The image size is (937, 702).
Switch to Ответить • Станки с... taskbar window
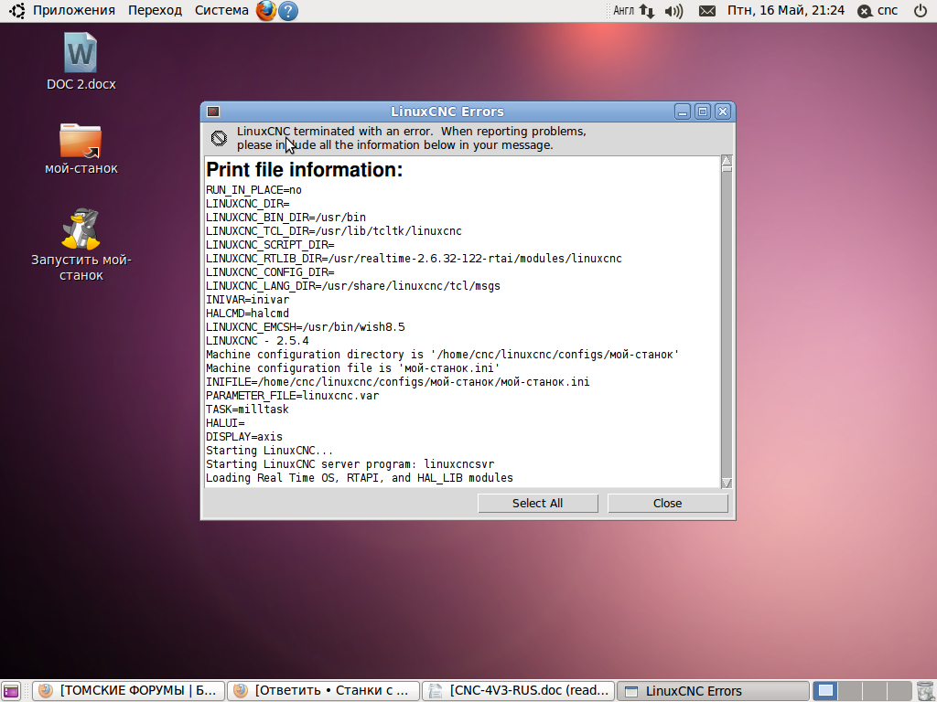pyautogui.click(x=323, y=691)
